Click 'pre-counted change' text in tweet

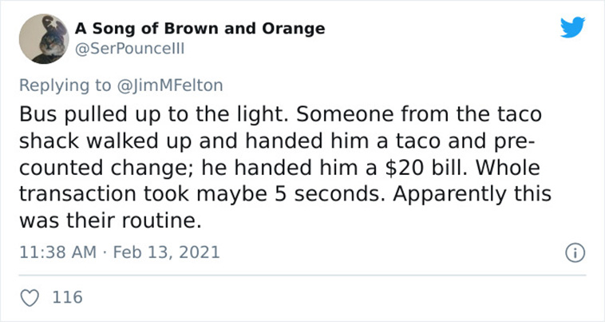(277, 154)
